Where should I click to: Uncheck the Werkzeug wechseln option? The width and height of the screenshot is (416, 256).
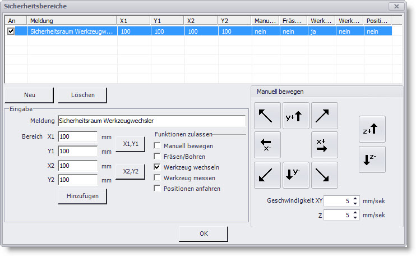pos(158,167)
